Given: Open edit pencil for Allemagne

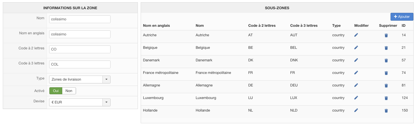Looking at the screenshot, I should (x=356, y=85).
